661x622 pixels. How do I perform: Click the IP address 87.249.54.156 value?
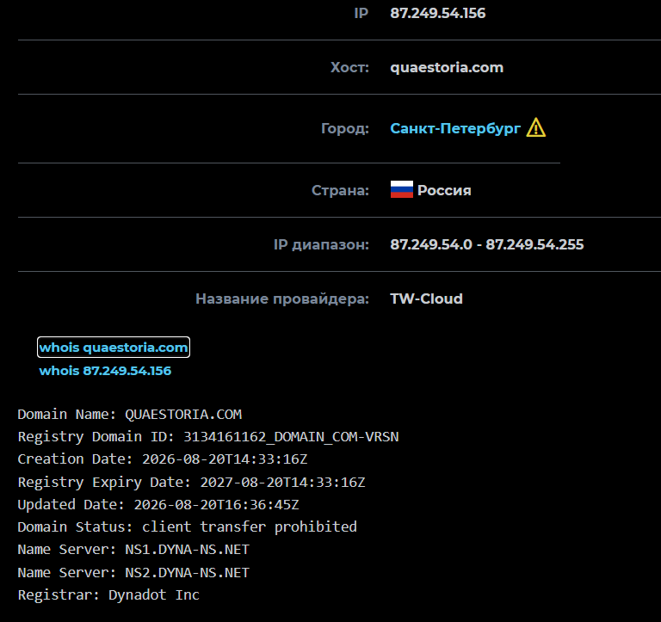click(x=437, y=14)
